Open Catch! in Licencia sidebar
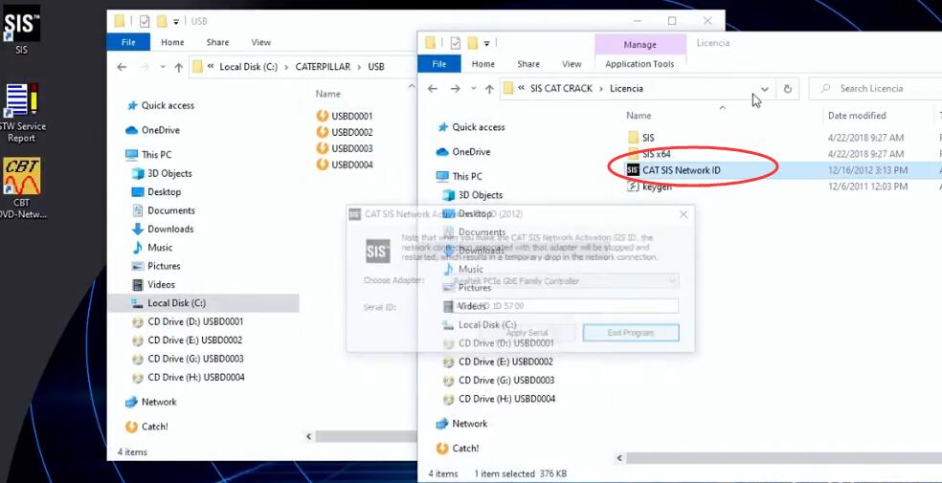 click(458, 449)
